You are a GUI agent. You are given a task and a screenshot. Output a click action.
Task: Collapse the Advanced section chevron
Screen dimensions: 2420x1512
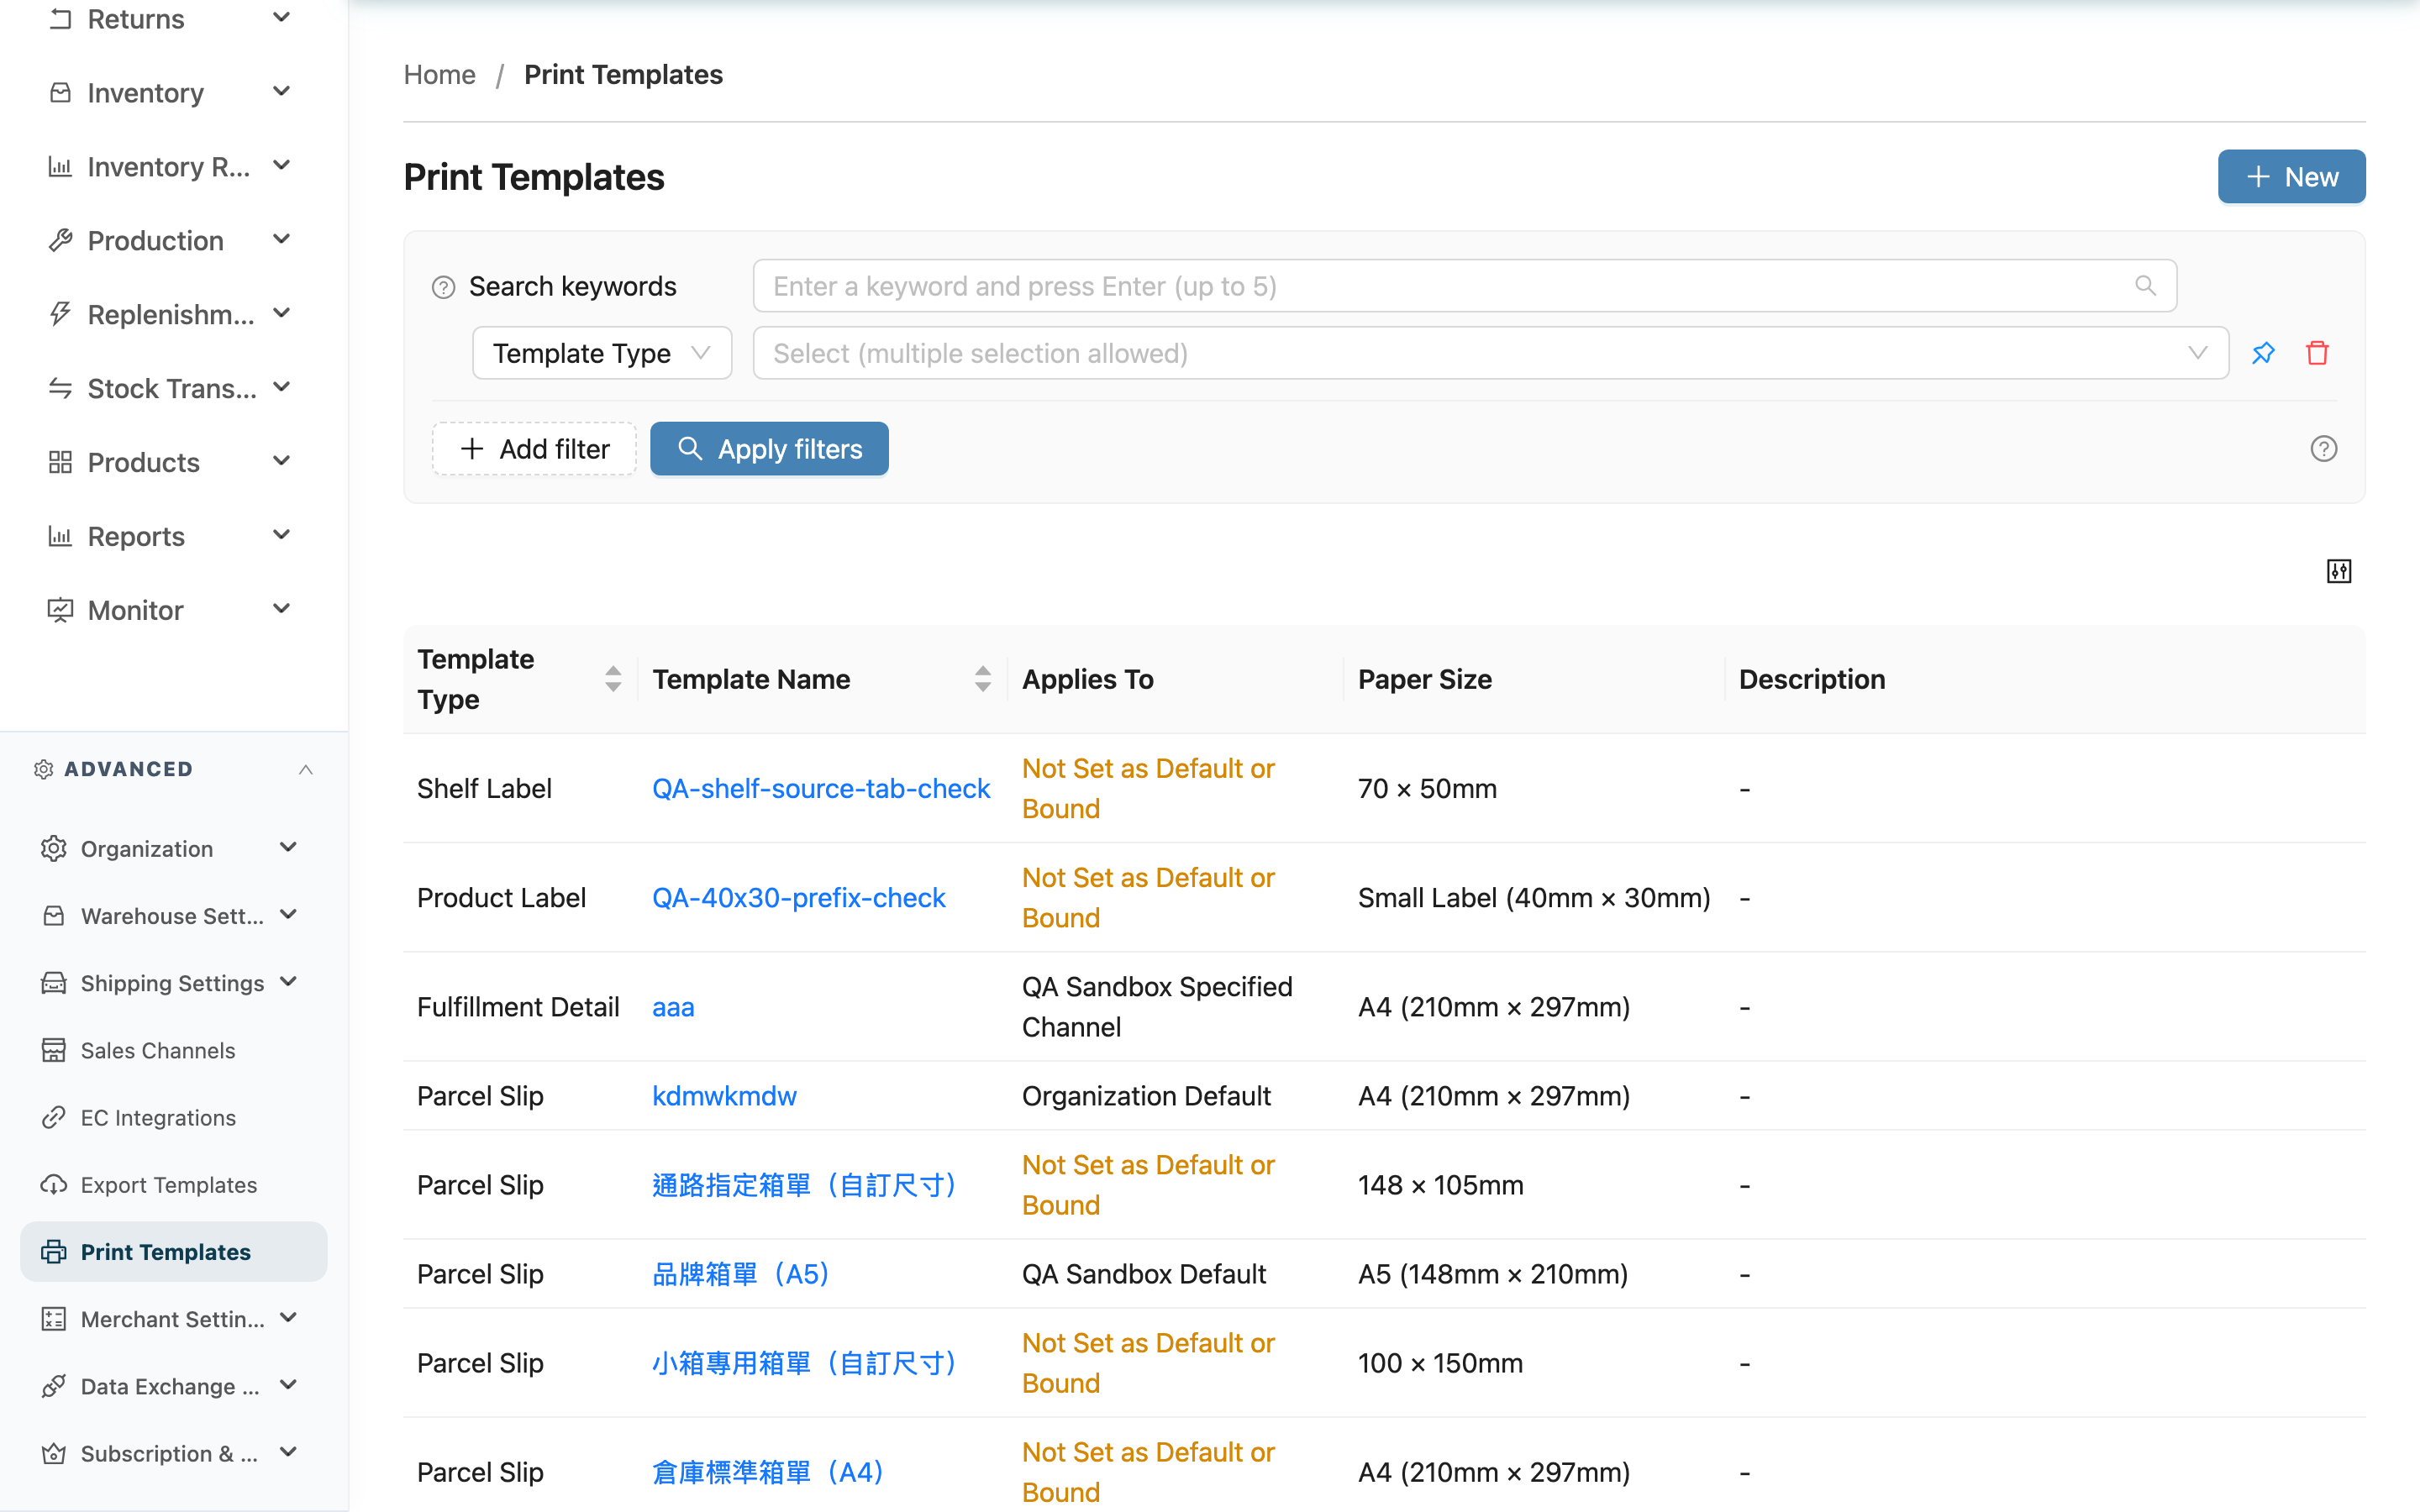[x=306, y=769]
